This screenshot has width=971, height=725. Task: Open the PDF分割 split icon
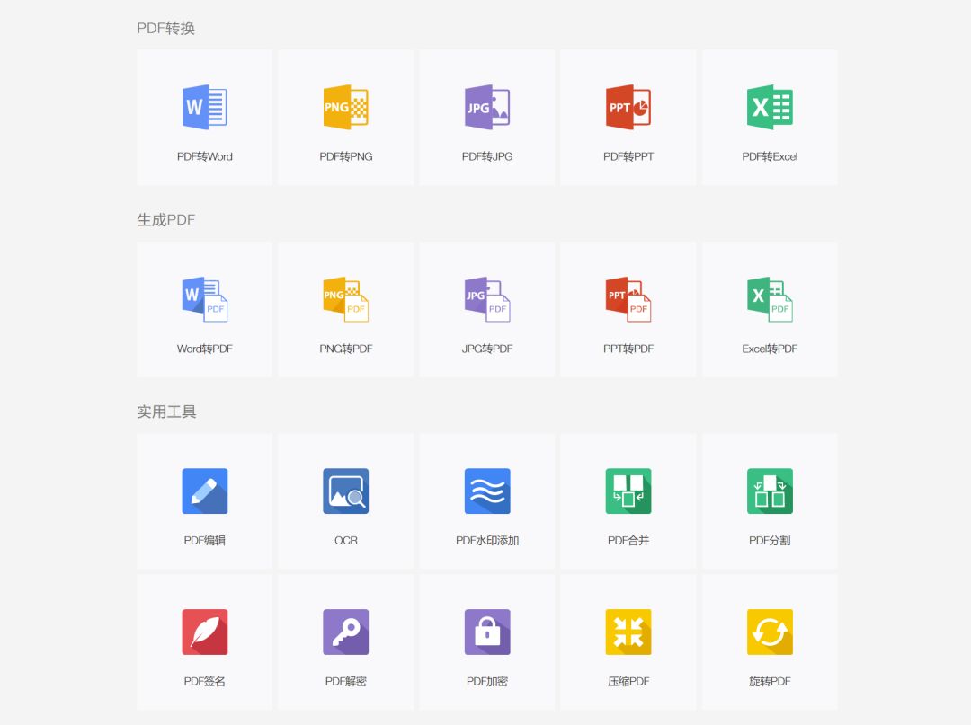coord(770,491)
